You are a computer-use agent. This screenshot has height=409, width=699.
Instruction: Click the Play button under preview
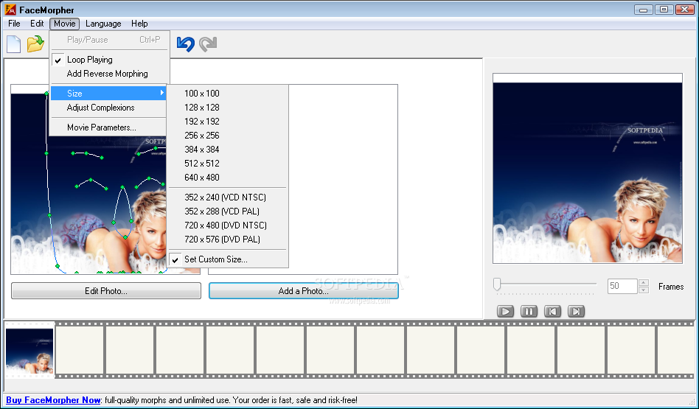(505, 311)
